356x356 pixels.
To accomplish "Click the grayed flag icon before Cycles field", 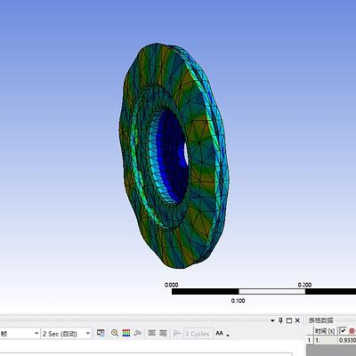I will 177,334.
